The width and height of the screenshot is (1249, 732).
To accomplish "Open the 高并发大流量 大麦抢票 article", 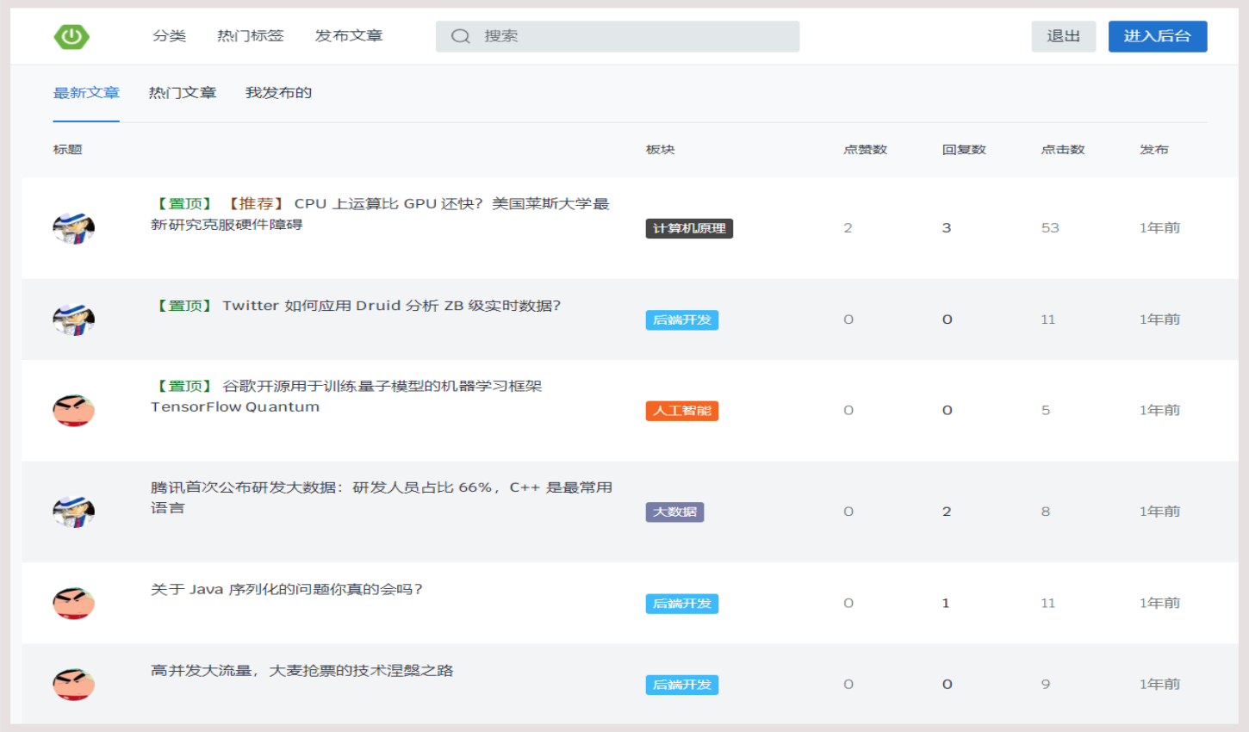I will pyautogui.click(x=301, y=671).
